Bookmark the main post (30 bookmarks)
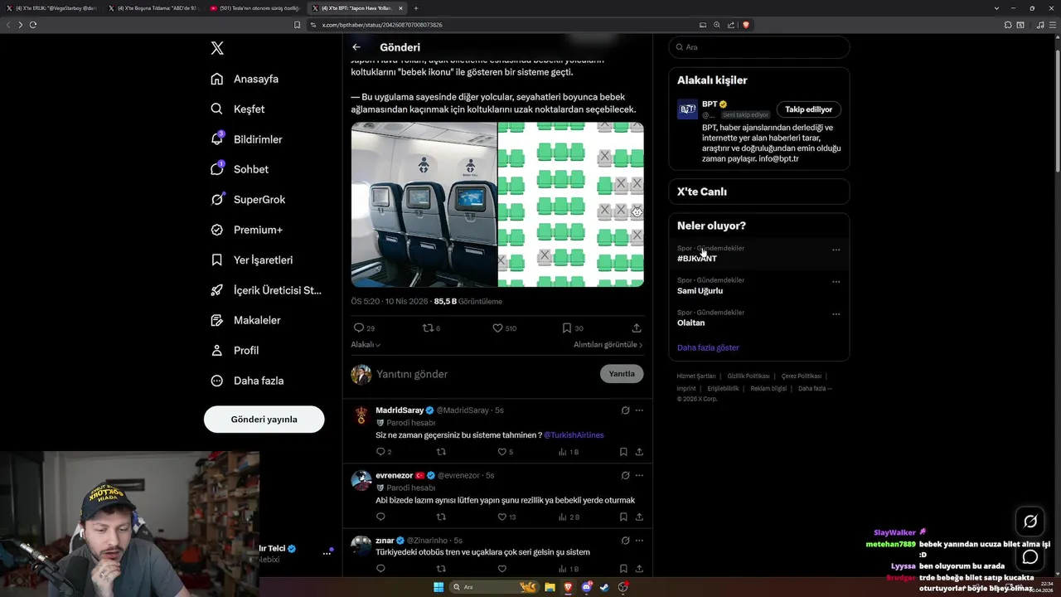 573,328
